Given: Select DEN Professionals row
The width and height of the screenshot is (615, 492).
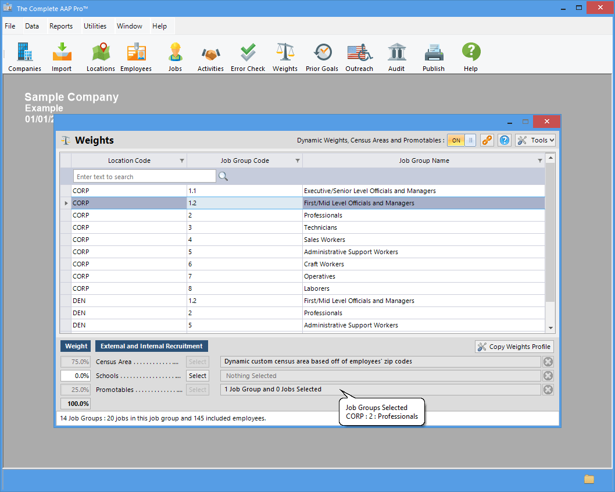Looking at the screenshot, I should tap(302, 313).
